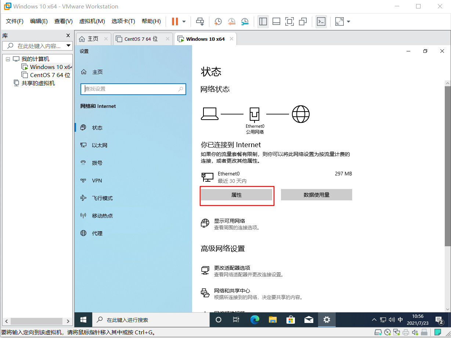The height and width of the screenshot is (338, 451).
Task: Open the snapshot manager icon
Action: (x=245, y=21)
